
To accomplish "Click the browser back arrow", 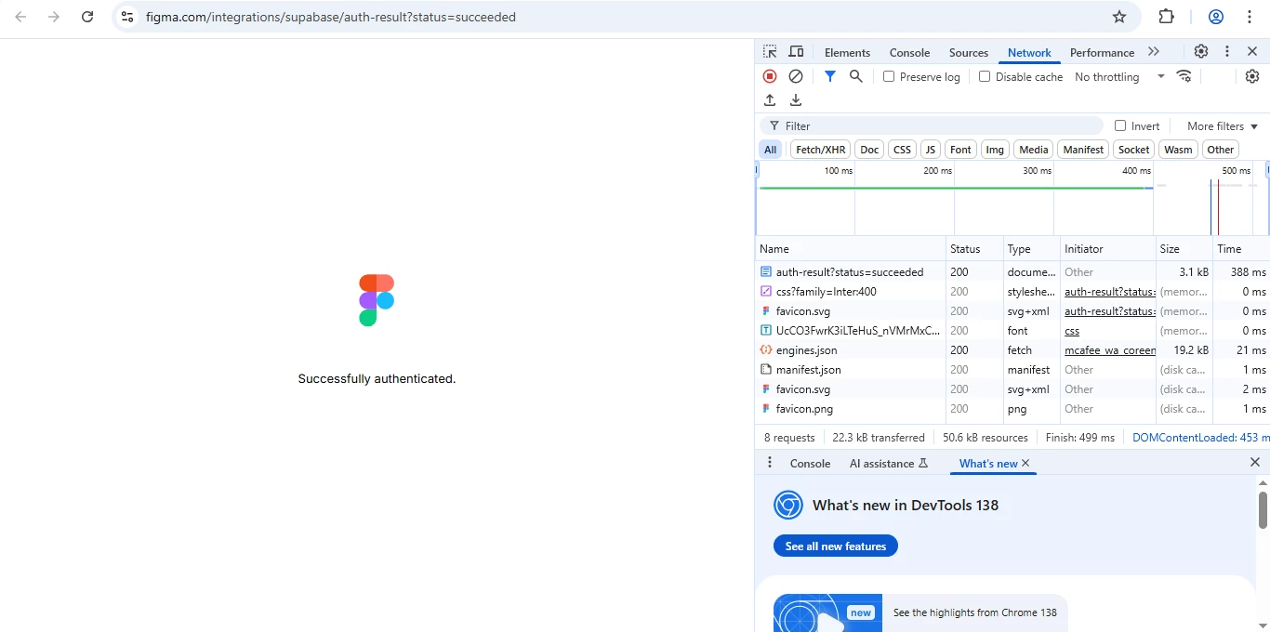I will coord(20,17).
